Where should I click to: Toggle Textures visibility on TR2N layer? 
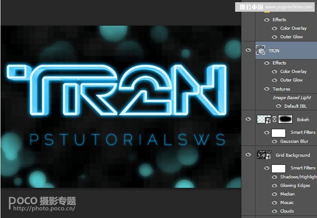tap(267, 89)
